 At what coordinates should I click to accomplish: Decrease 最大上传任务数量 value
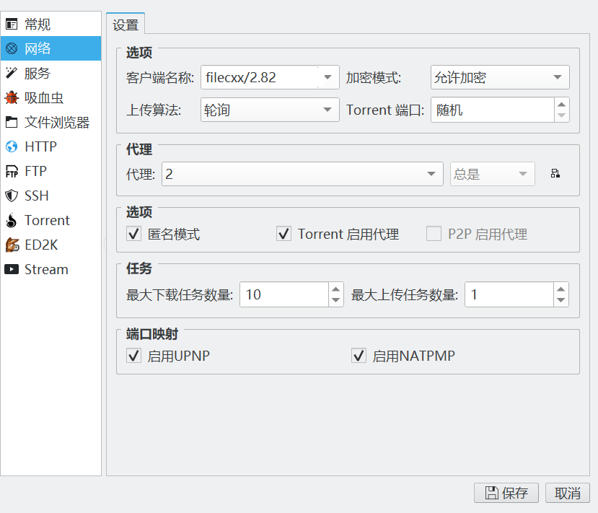point(560,300)
